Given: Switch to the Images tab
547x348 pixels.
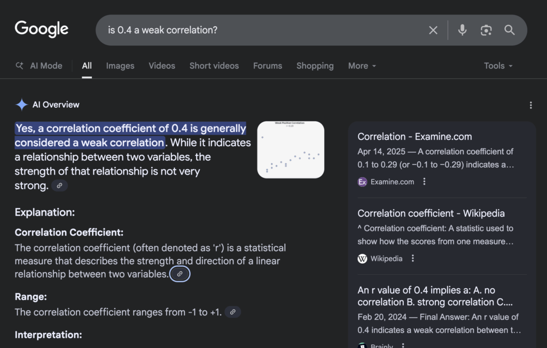Looking at the screenshot, I should pyautogui.click(x=120, y=66).
